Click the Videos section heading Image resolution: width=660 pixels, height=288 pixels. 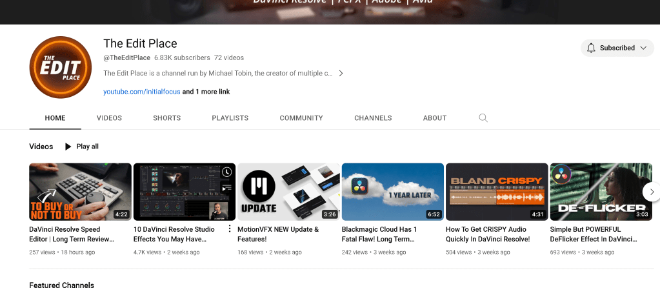[x=41, y=147]
